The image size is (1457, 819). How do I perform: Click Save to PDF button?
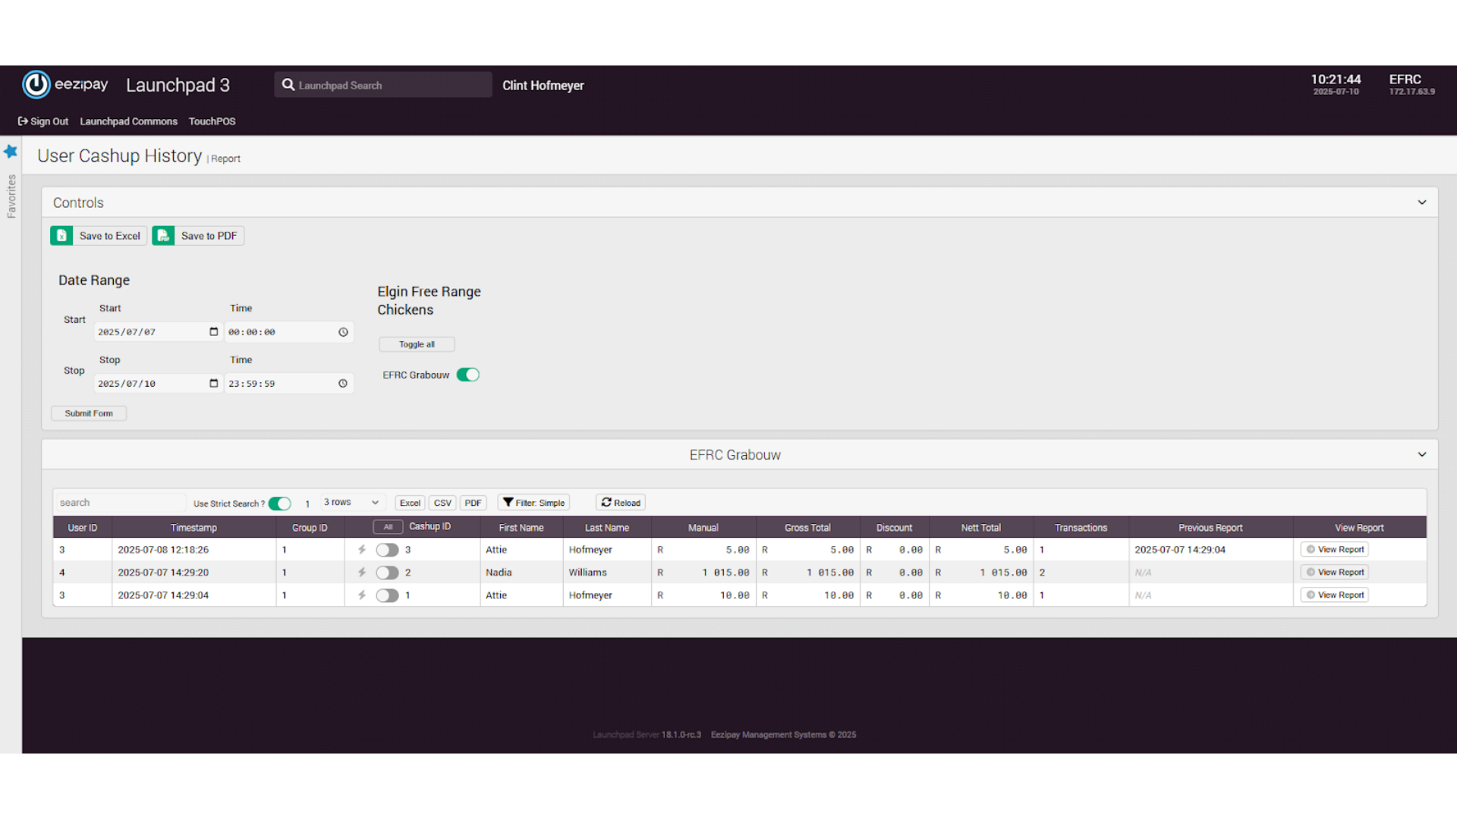tap(198, 236)
